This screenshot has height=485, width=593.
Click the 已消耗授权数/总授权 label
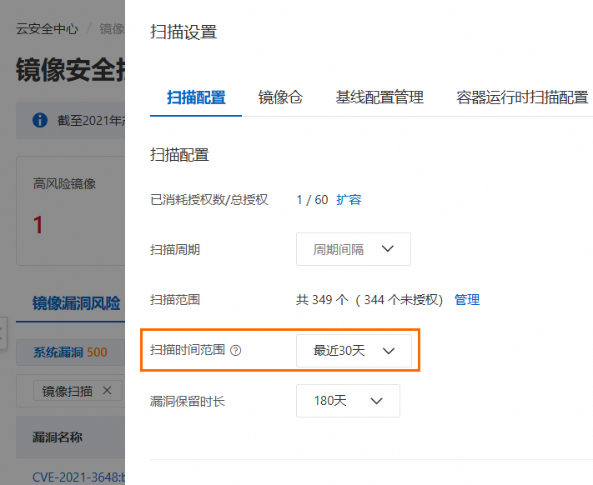209,199
